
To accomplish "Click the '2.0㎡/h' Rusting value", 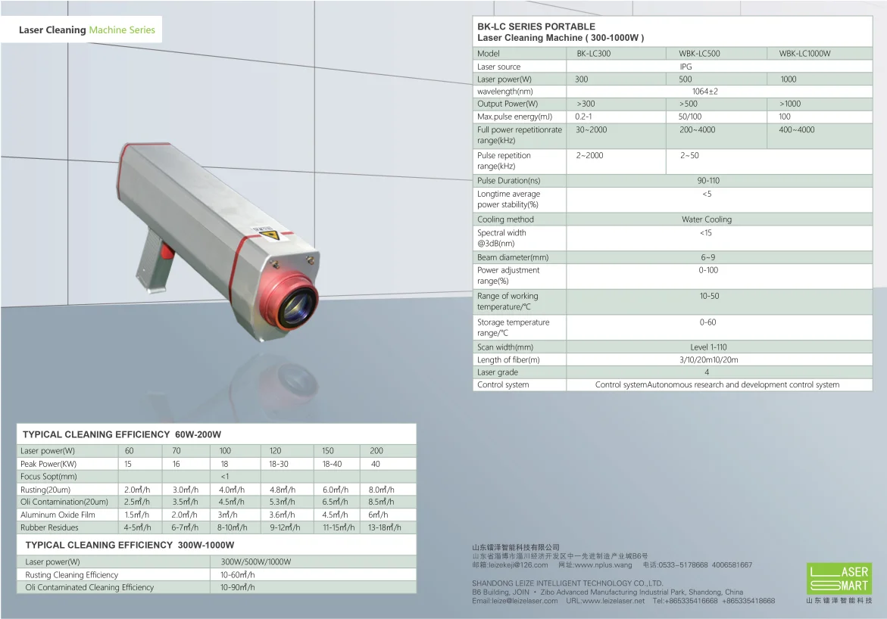I will [137, 490].
